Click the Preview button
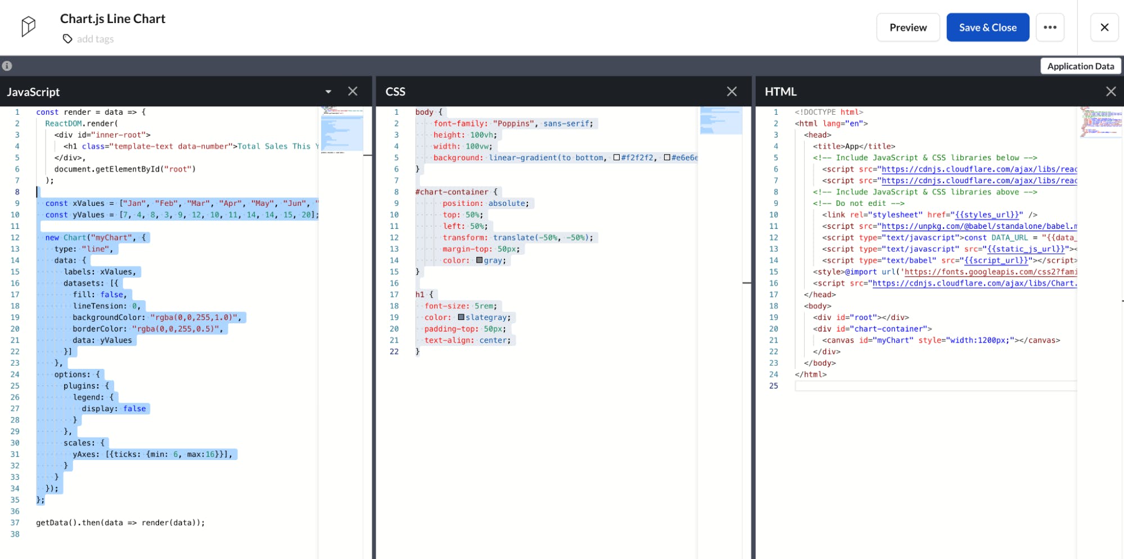This screenshot has height=559, width=1124. tap(908, 28)
